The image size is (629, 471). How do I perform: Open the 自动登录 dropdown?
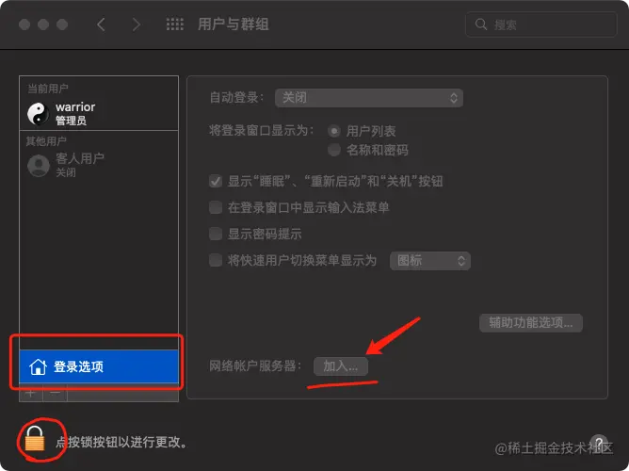tap(369, 98)
